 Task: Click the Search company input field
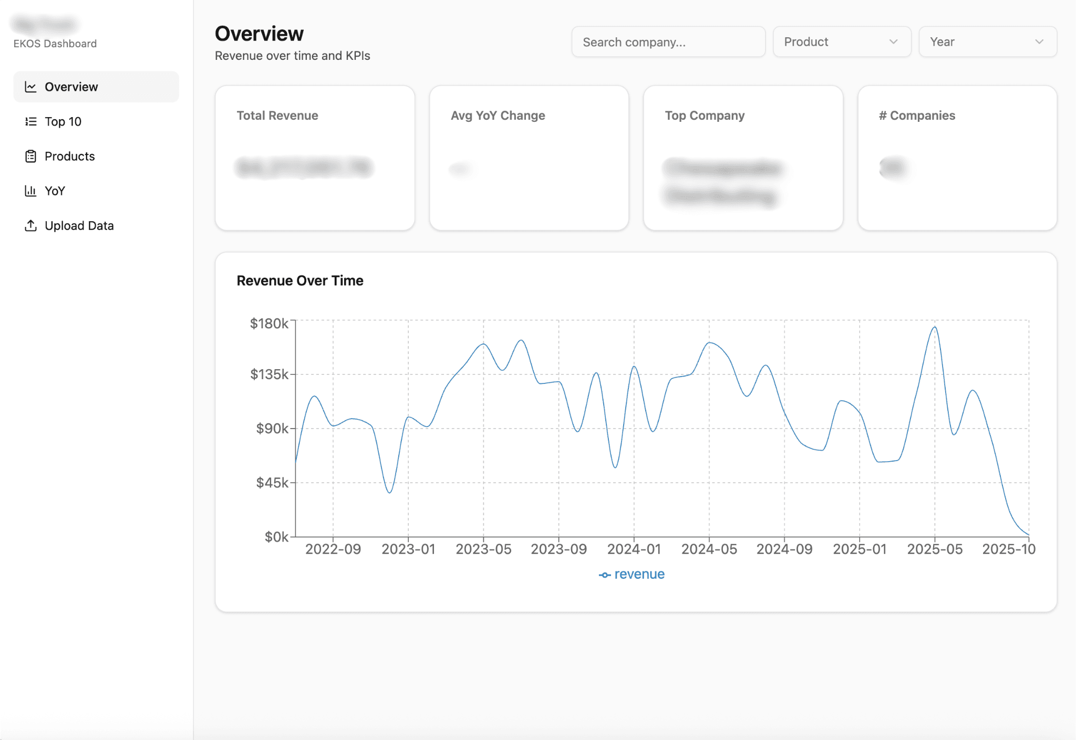click(668, 41)
